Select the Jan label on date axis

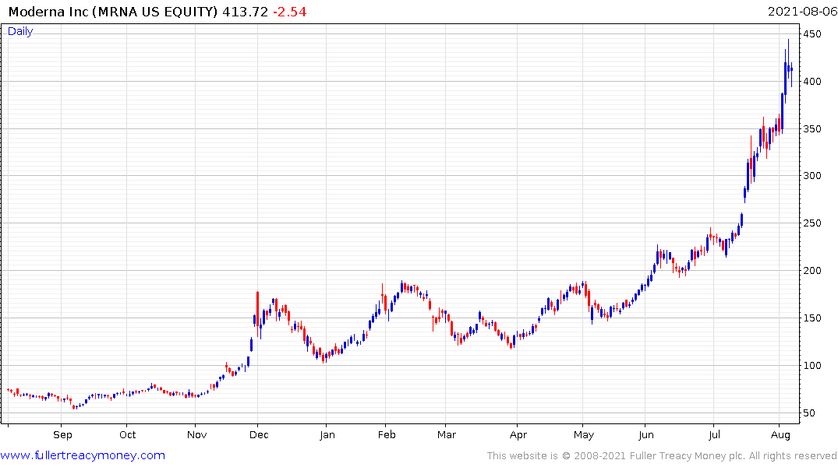click(327, 435)
